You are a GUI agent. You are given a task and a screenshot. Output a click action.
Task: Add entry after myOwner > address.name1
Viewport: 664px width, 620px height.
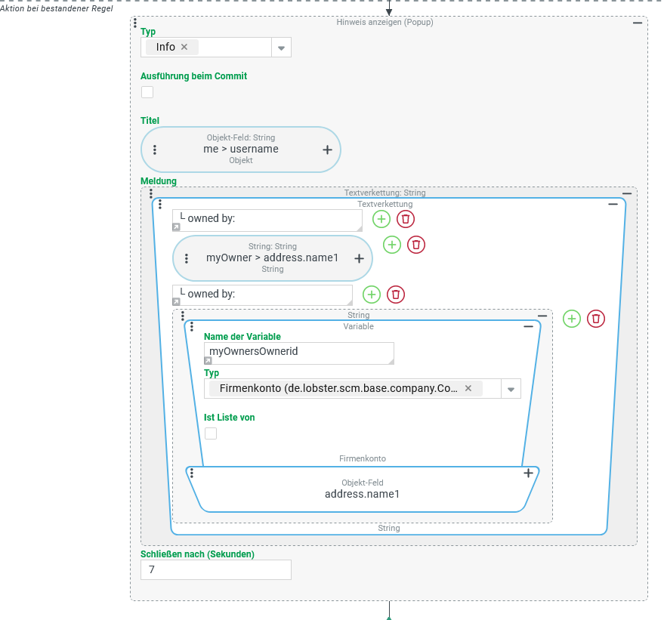392,245
